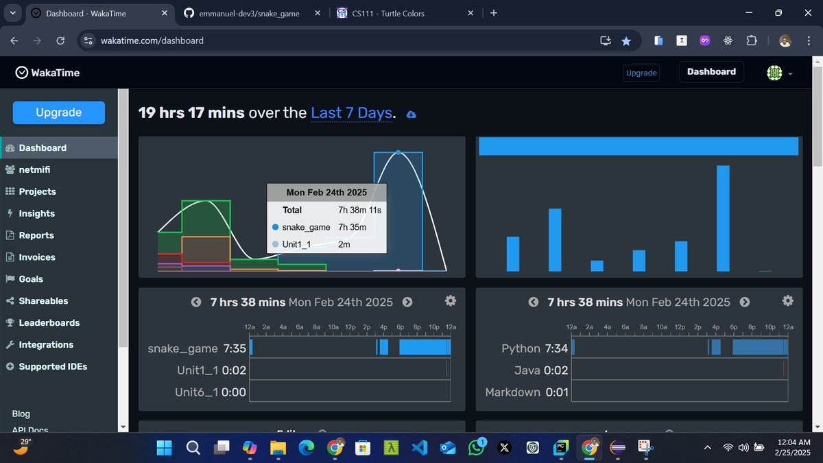The image size is (823, 463).
Task: Open Projects in the sidebar
Action: pos(37,191)
